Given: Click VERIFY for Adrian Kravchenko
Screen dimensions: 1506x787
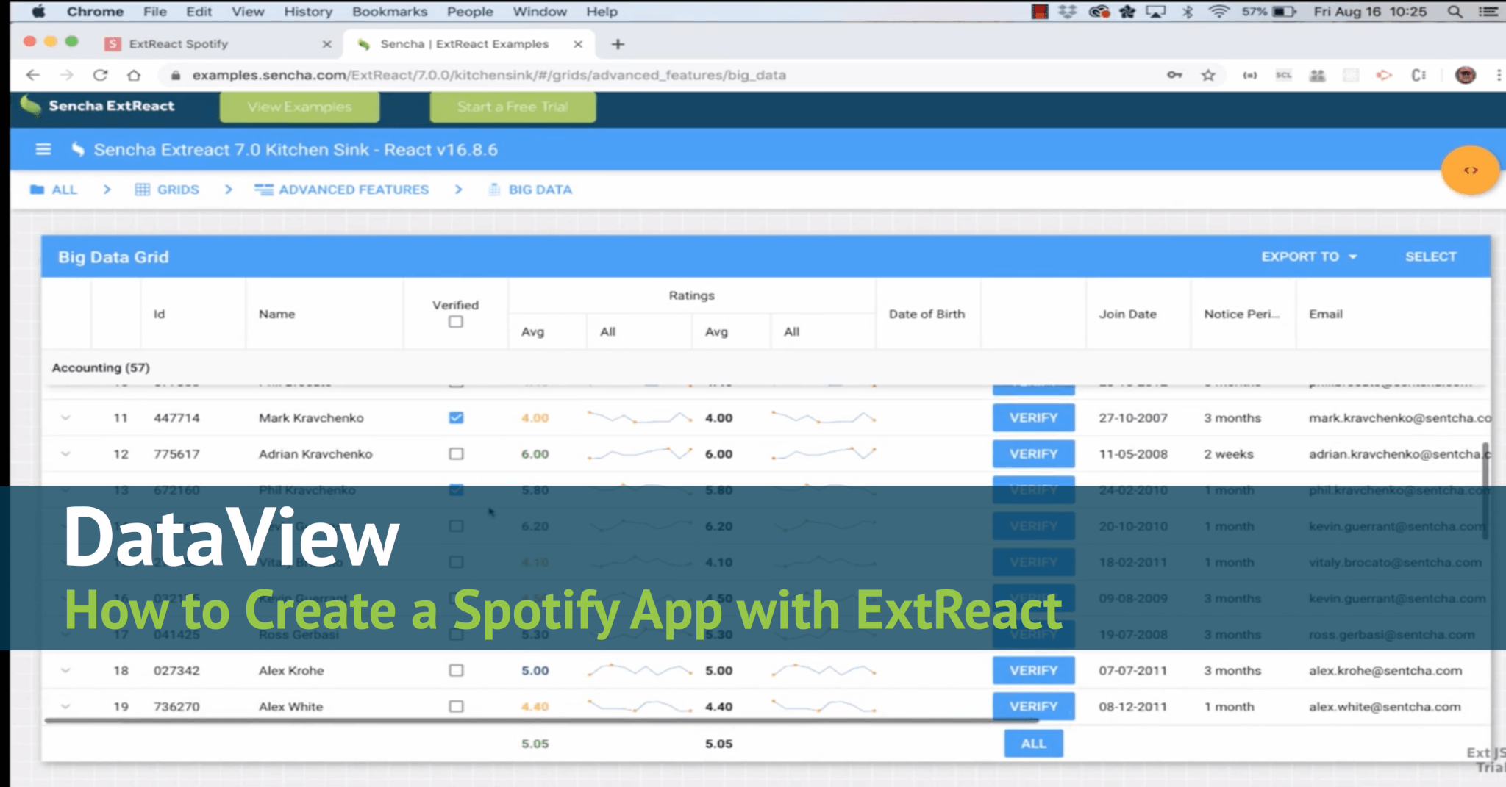Looking at the screenshot, I should pyautogui.click(x=1033, y=453).
